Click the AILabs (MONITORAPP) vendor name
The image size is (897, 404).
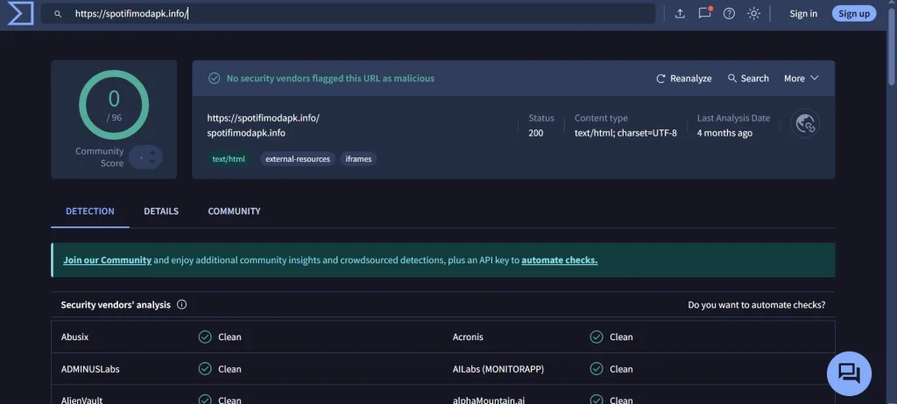click(x=498, y=369)
